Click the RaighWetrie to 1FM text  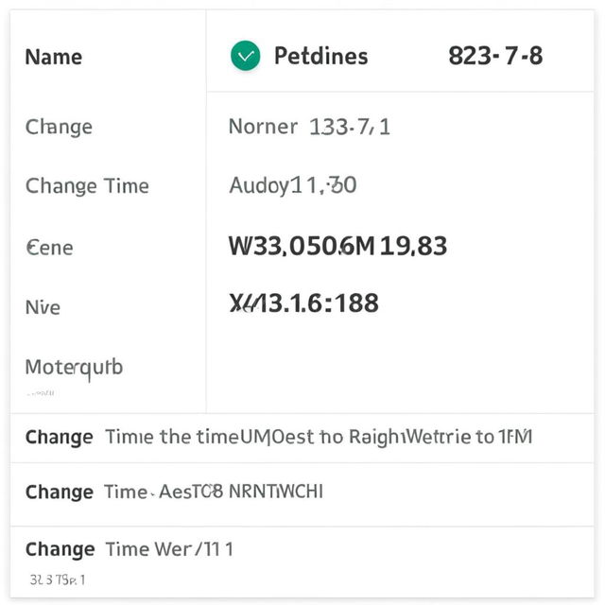coord(441,438)
